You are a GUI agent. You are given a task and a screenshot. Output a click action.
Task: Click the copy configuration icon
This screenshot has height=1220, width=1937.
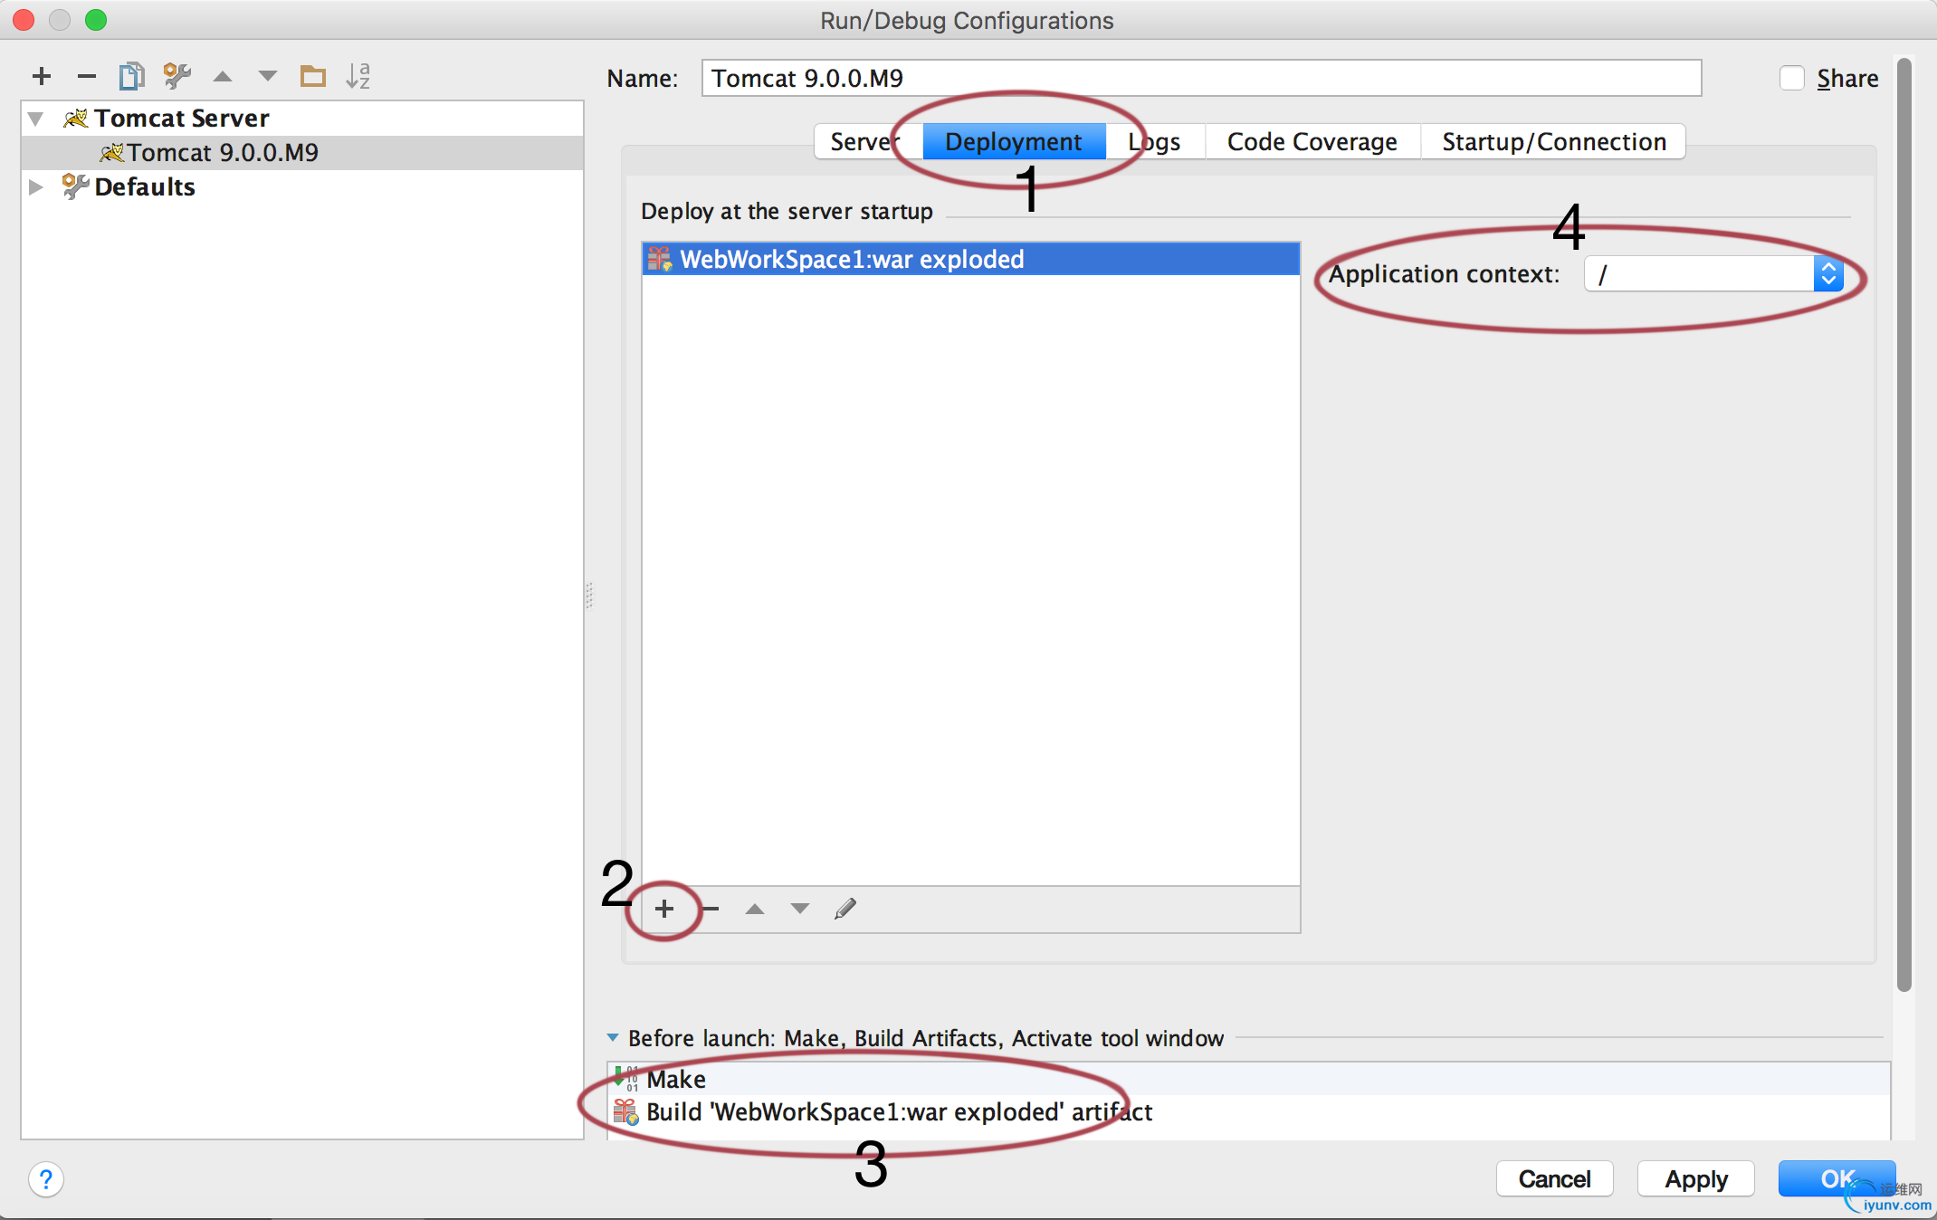click(132, 76)
